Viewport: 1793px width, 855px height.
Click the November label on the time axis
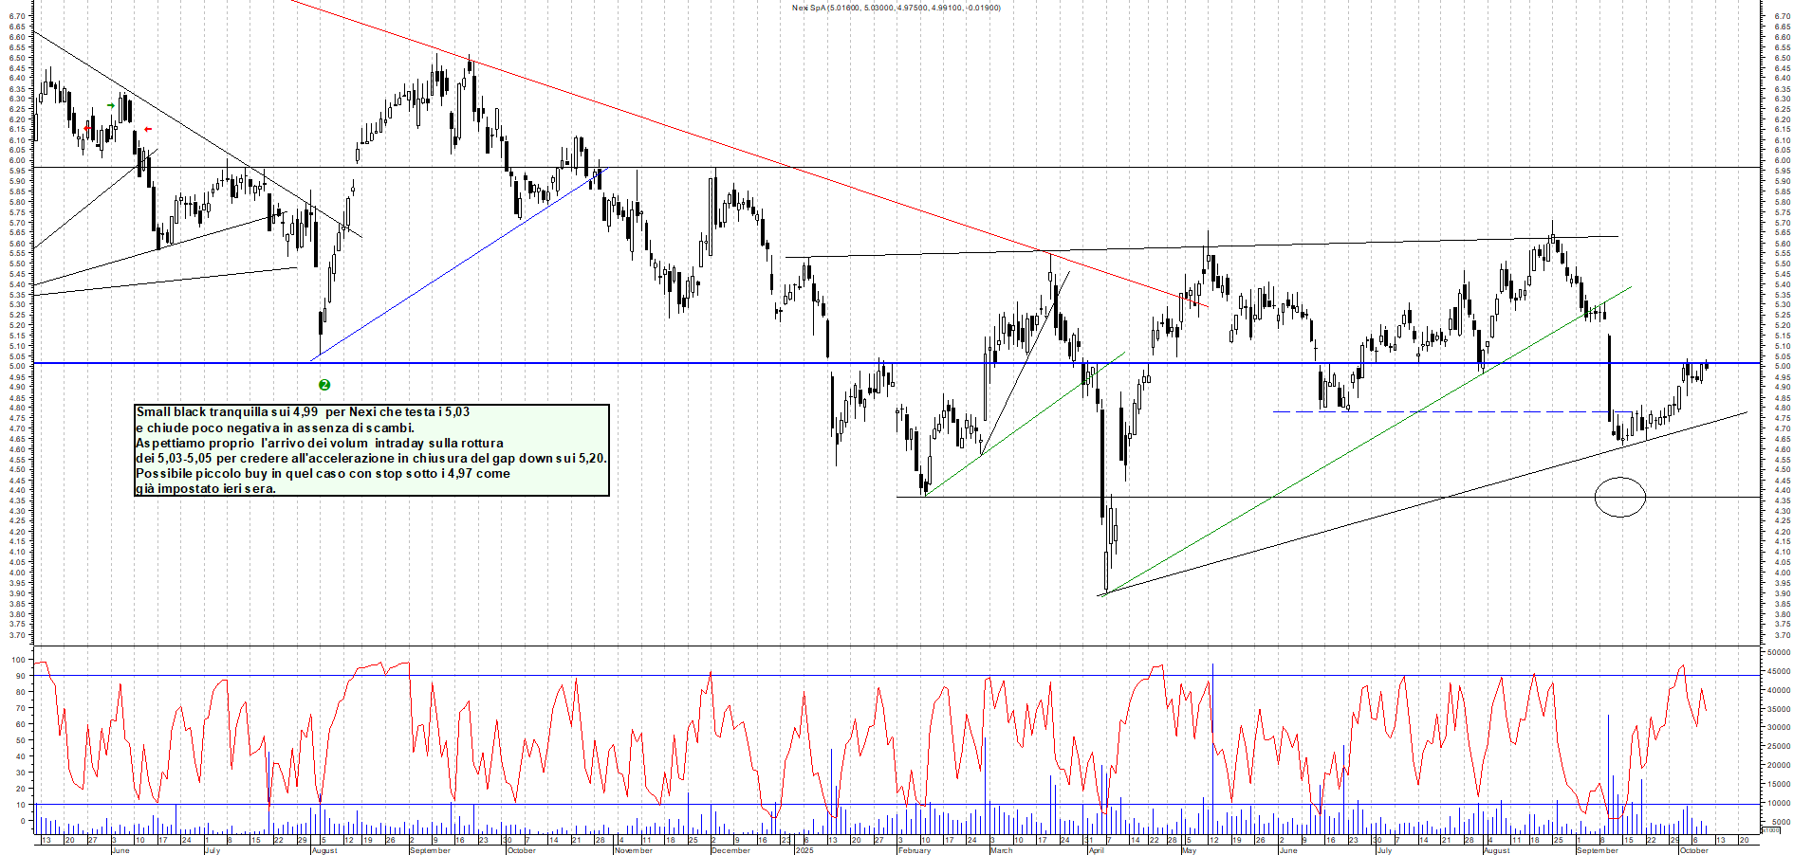click(x=633, y=850)
